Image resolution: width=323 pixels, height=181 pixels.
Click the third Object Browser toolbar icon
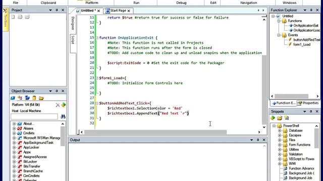[27, 98]
